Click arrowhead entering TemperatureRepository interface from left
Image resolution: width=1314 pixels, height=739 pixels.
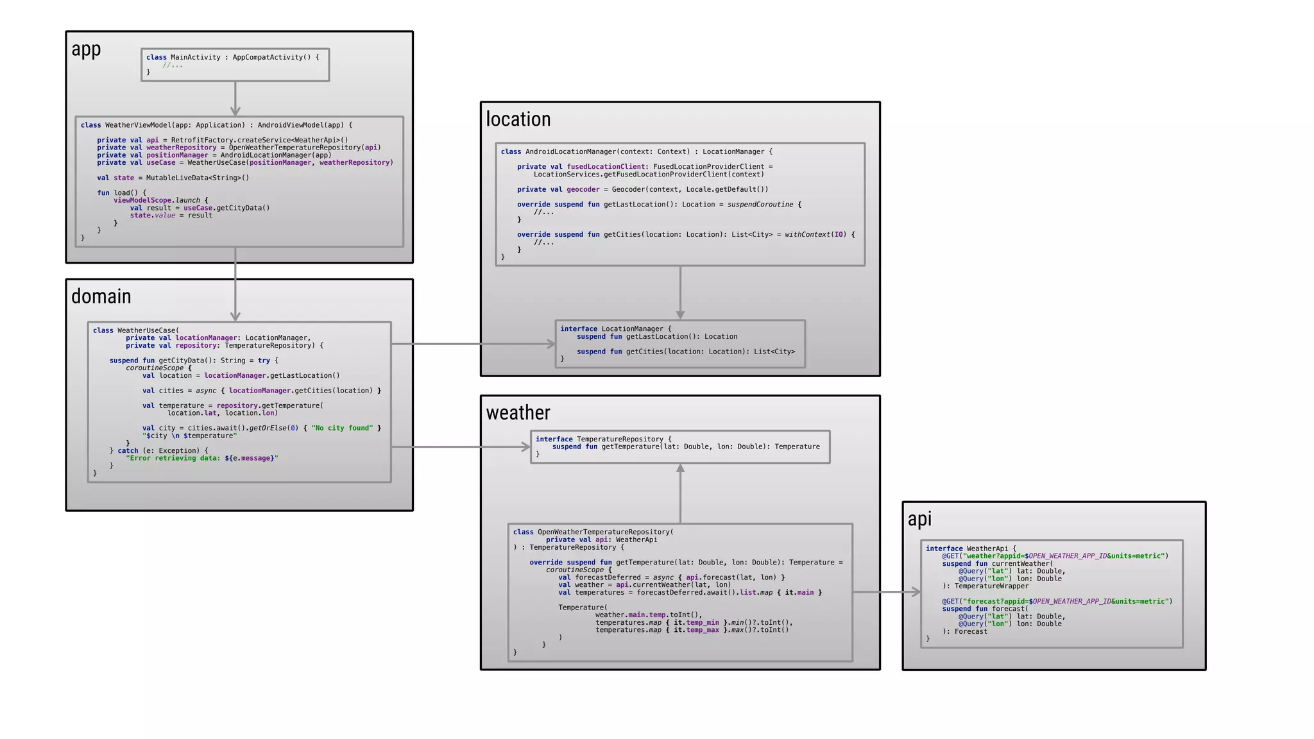[526, 446]
